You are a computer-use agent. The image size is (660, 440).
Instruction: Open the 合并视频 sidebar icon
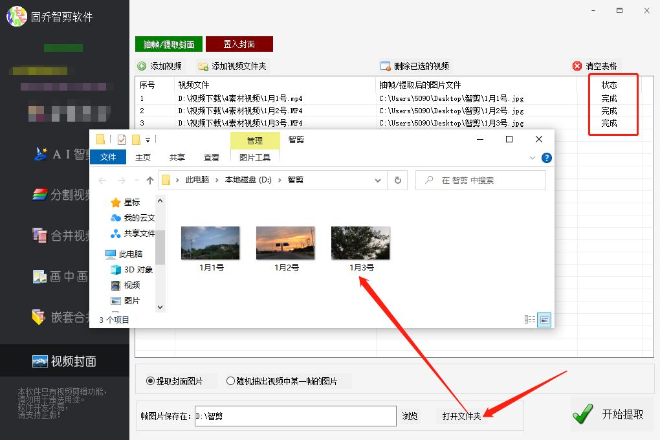tap(40, 236)
